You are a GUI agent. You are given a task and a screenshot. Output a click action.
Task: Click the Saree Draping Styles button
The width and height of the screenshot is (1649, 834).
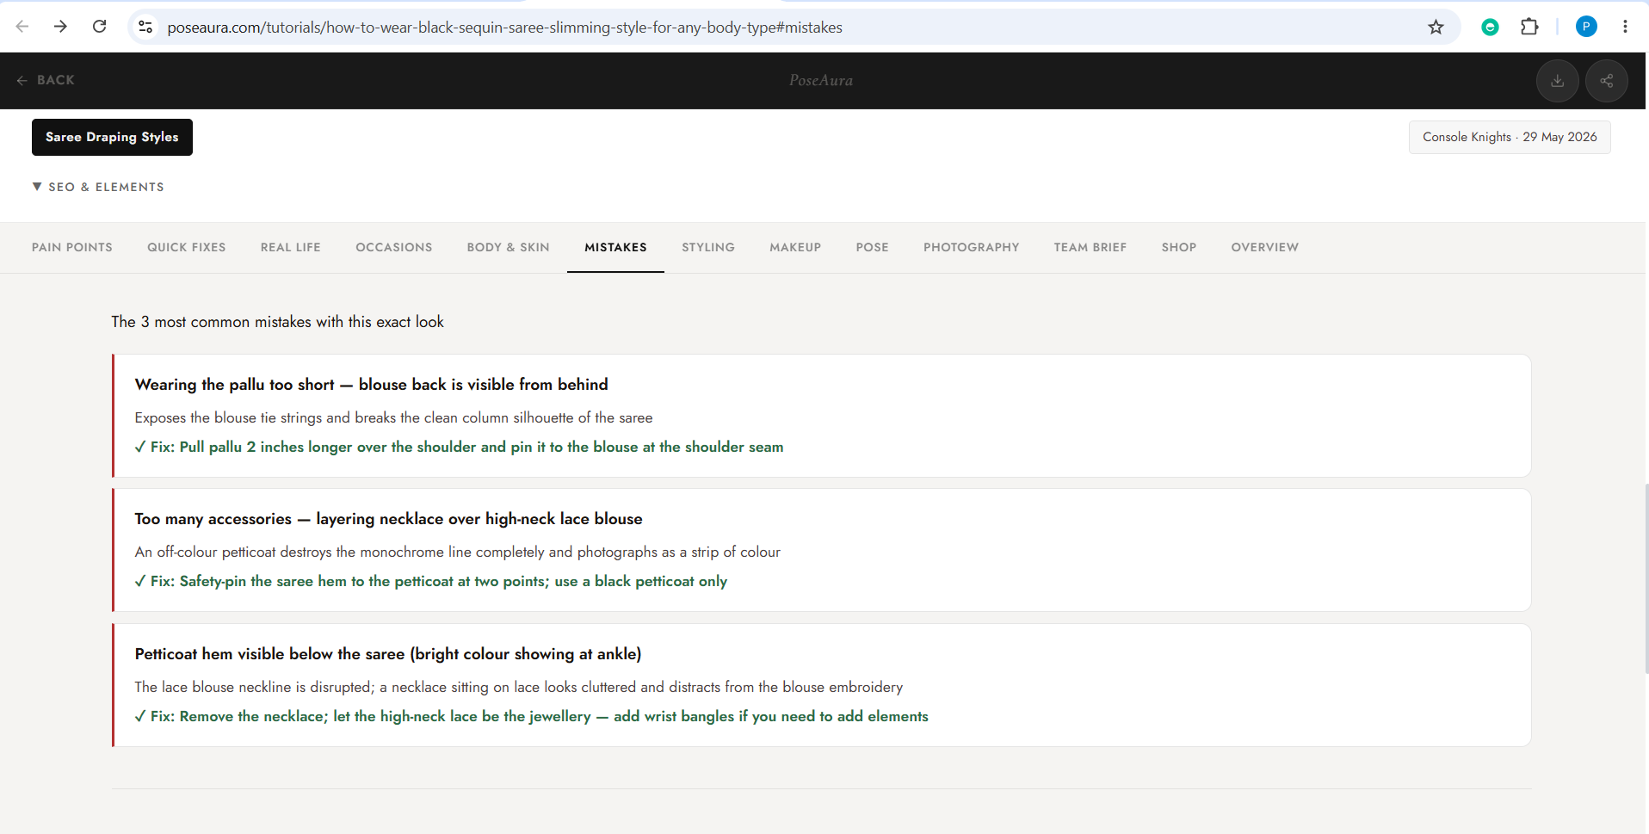pos(112,137)
